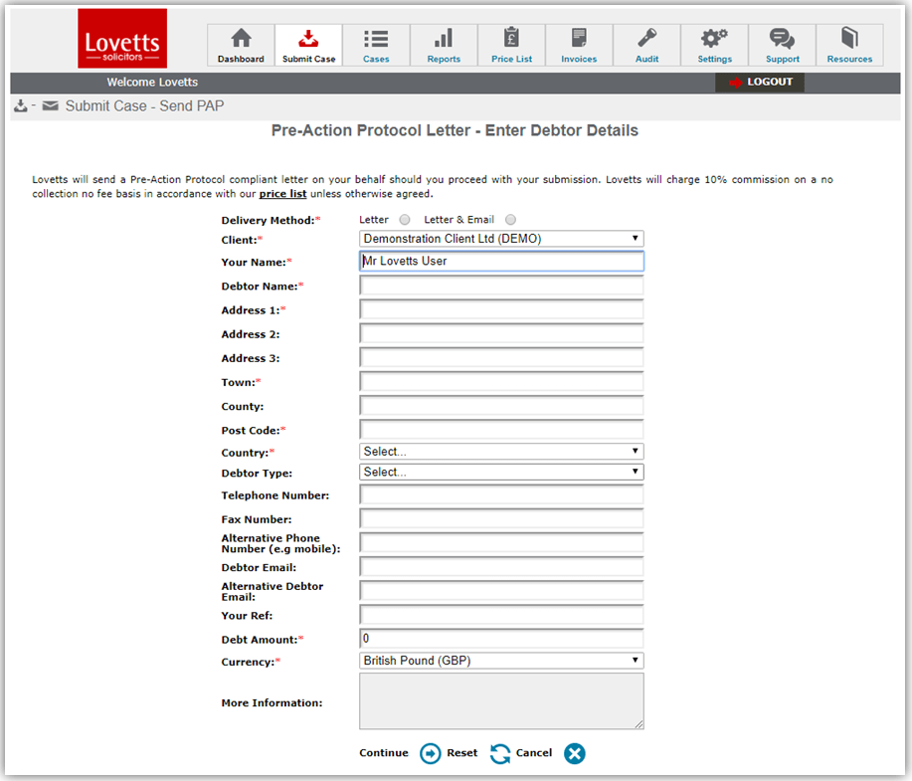Switch to the Resources tab
The image size is (912, 781).
tap(849, 46)
